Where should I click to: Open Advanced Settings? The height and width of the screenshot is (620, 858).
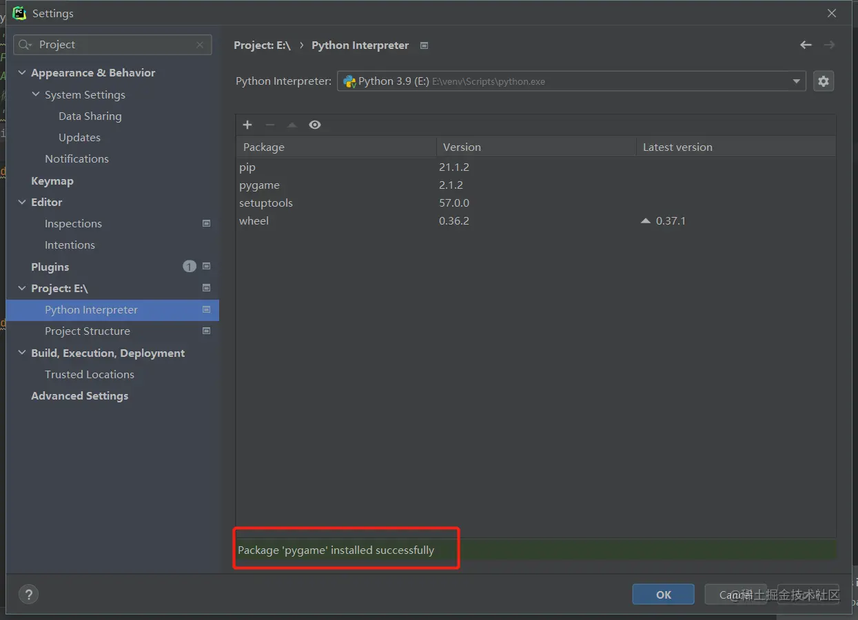(x=79, y=395)
